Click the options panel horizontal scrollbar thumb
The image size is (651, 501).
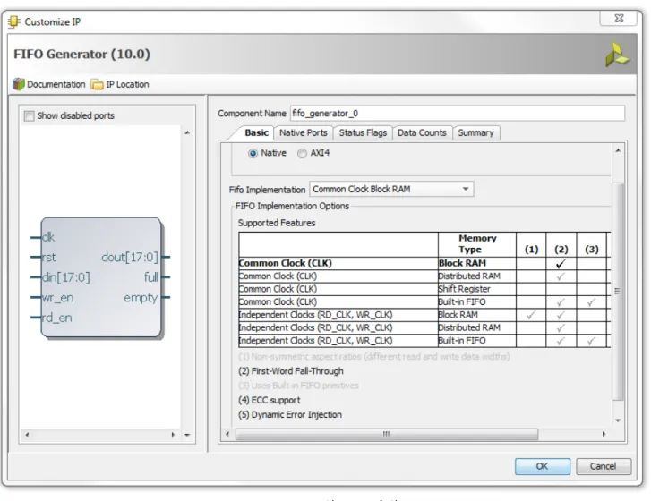click(387, 434)
